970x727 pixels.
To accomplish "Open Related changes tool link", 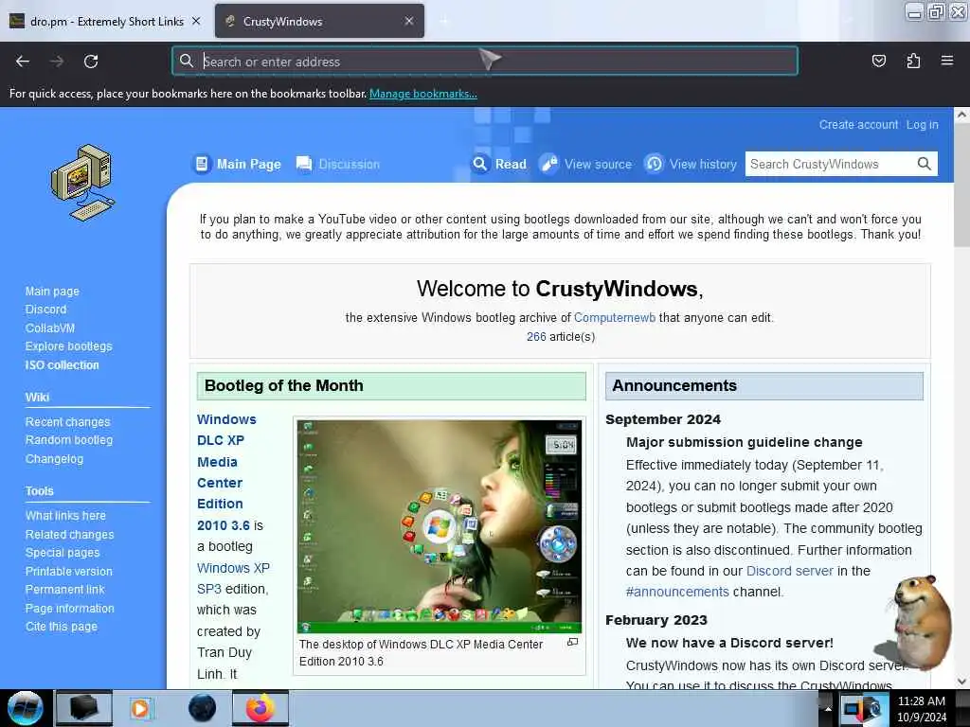I will [x=69, y=534].
